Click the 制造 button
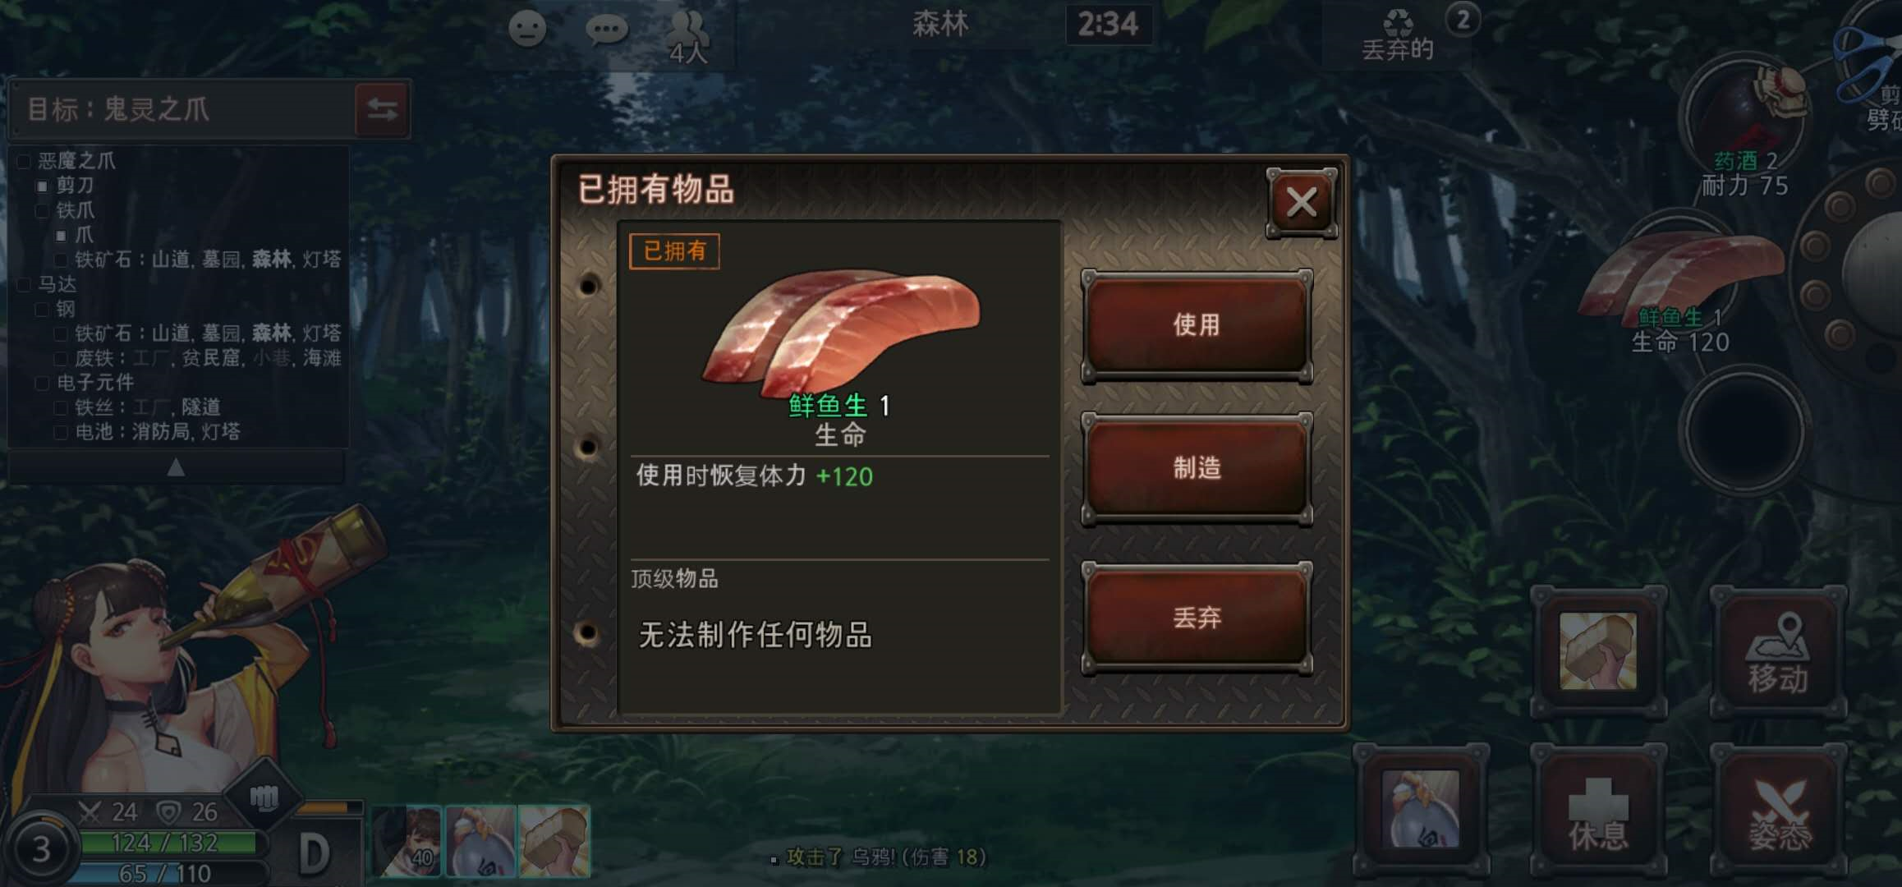 click(x=1197, y=468)
